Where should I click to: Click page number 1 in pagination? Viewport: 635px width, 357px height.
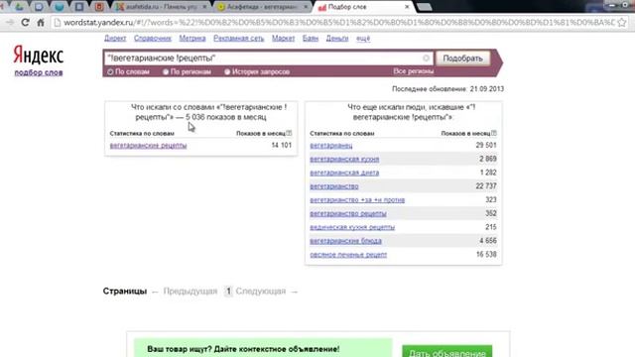click(x=228, y=291)
